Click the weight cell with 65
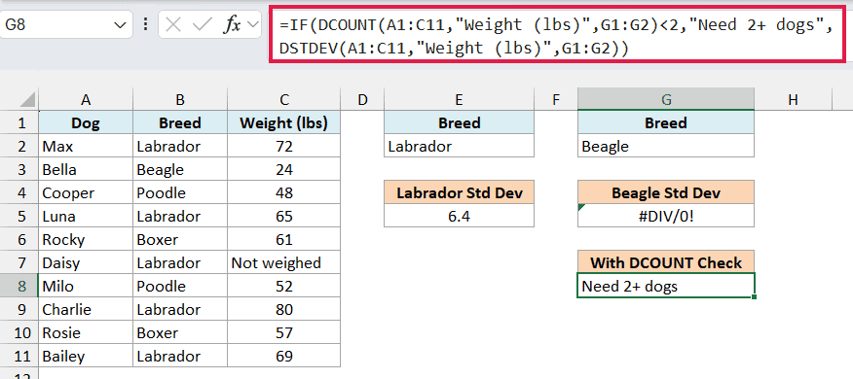This screenshot has width=853, height=379. (284, 216)
